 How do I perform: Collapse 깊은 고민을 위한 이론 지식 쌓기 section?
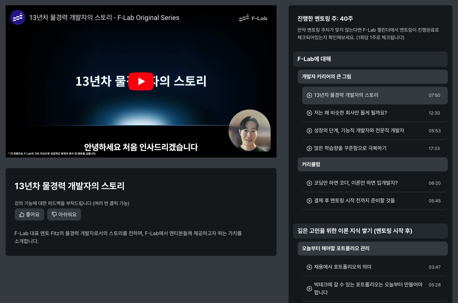coord(370,231)
